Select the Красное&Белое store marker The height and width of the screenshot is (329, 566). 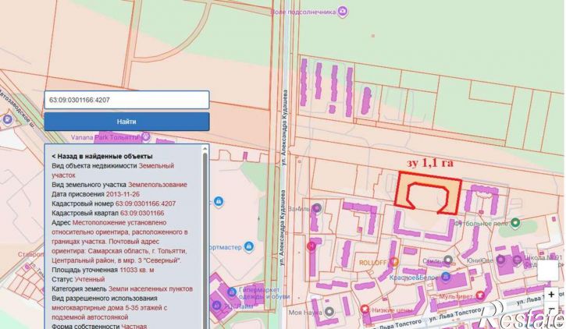coord(446,277)
